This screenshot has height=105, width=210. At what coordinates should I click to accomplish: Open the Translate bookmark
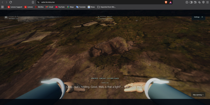point(81,7)
